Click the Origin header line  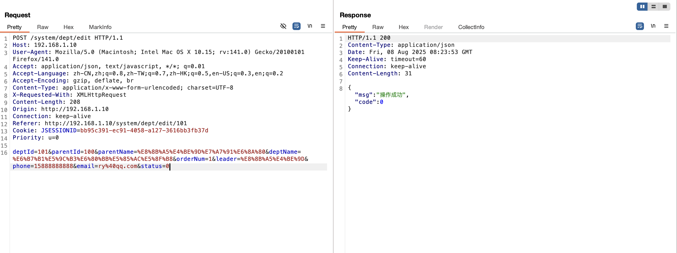(61, 109)
